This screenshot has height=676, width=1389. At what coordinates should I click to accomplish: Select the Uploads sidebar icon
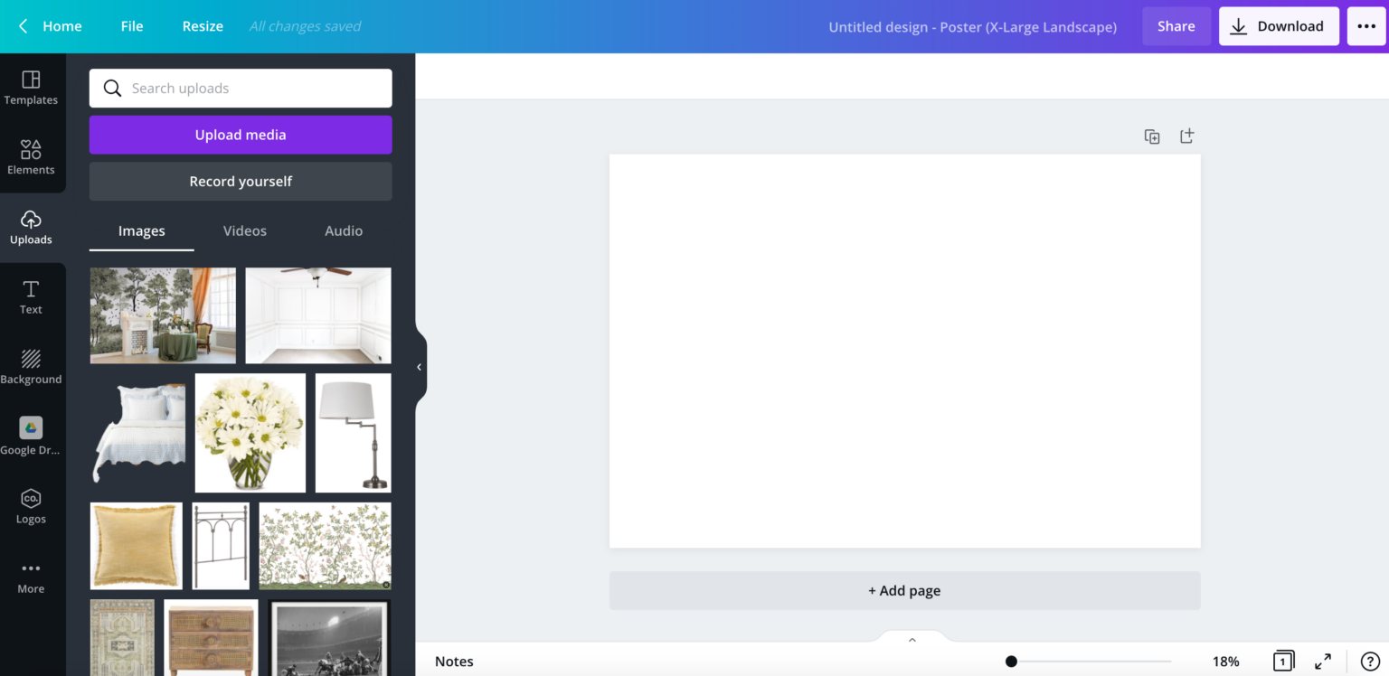[31, 228]
